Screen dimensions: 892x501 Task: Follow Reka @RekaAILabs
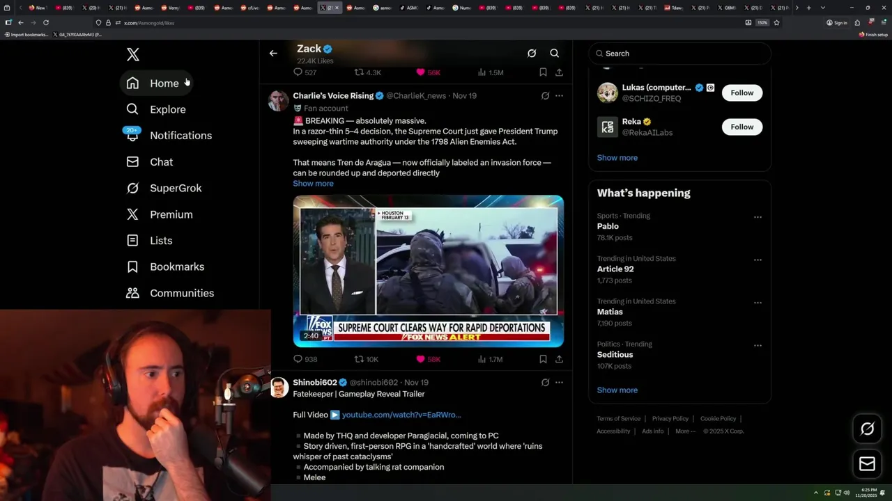click(741, 127)
